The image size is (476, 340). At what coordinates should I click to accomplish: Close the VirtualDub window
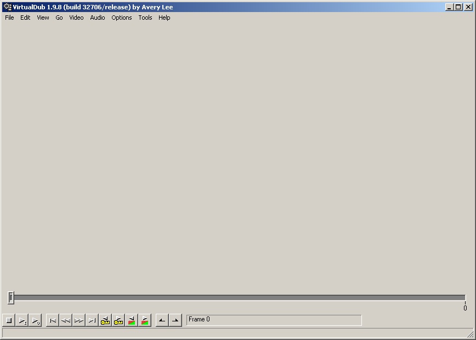click(468, 7)
